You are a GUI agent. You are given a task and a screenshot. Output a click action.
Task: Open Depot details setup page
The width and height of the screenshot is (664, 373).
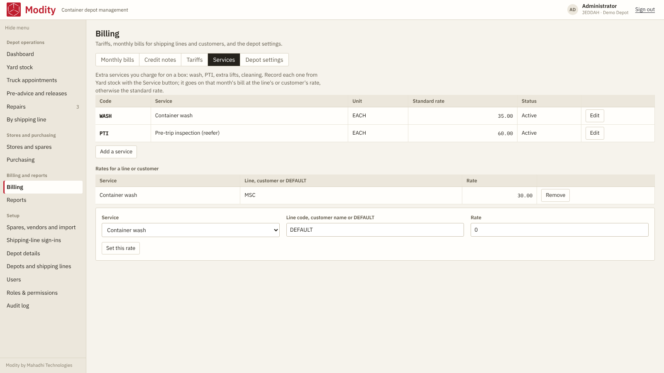click(x=43, y=253)
